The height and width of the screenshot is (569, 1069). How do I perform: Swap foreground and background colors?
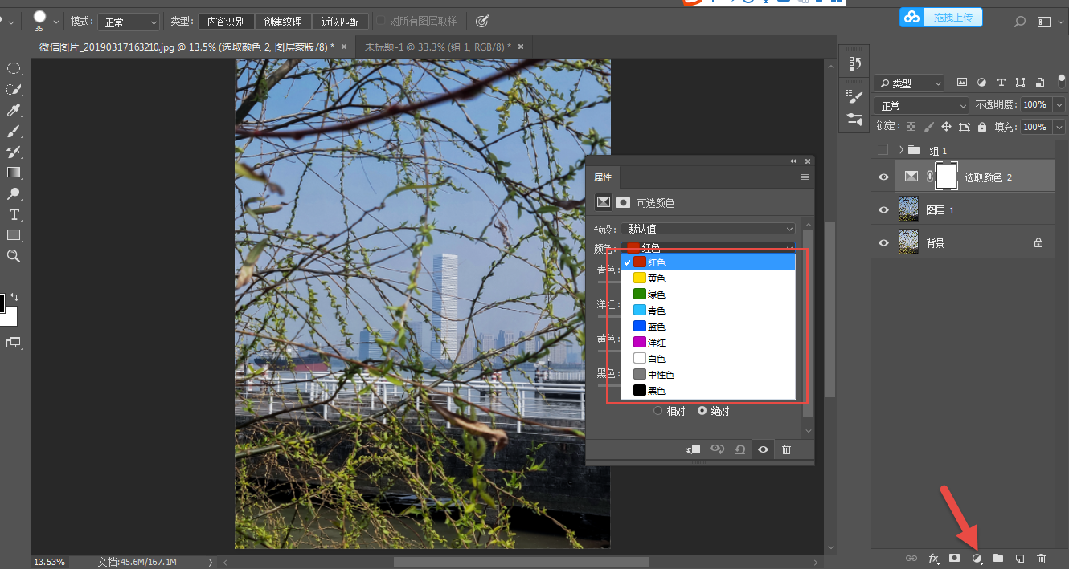pos(14,298)
